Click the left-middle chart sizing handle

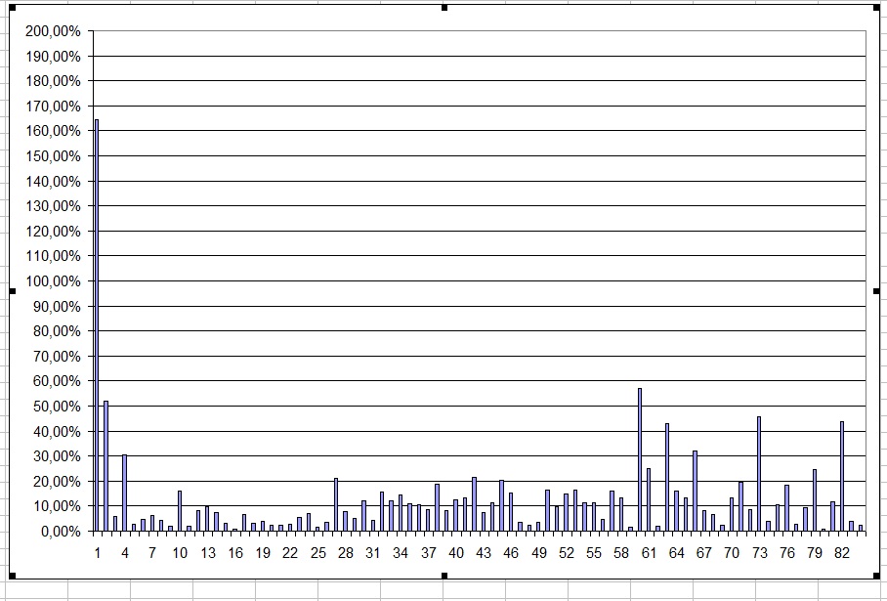tap(13, 290)
